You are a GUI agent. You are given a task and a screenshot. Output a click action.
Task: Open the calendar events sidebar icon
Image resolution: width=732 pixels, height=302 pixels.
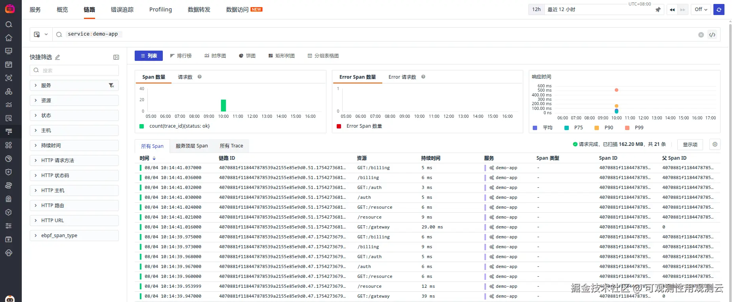[x=9, y=64]
